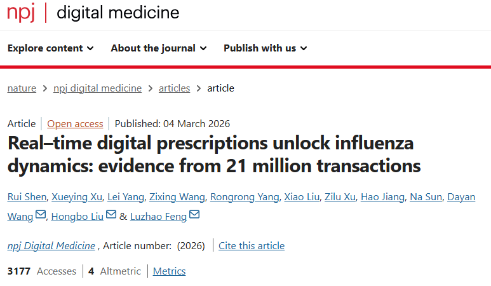Open the About the journal dropdown
The width and height of the screenshot is (491, 286).
point(158,48)
